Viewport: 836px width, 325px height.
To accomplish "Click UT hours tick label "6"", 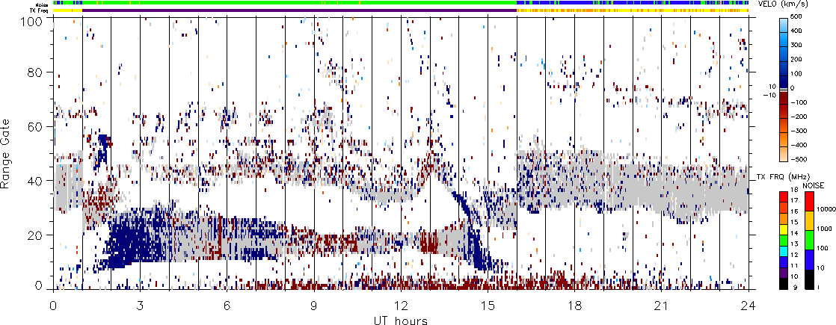I will (x=227, y=306).
